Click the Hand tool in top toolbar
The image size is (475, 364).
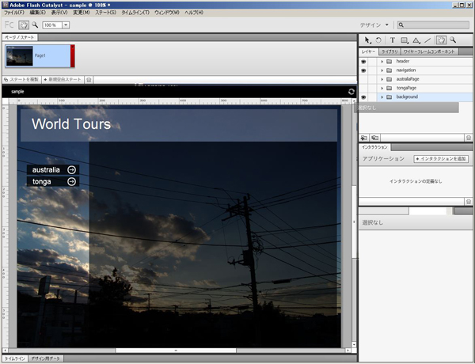coord(24,25)
